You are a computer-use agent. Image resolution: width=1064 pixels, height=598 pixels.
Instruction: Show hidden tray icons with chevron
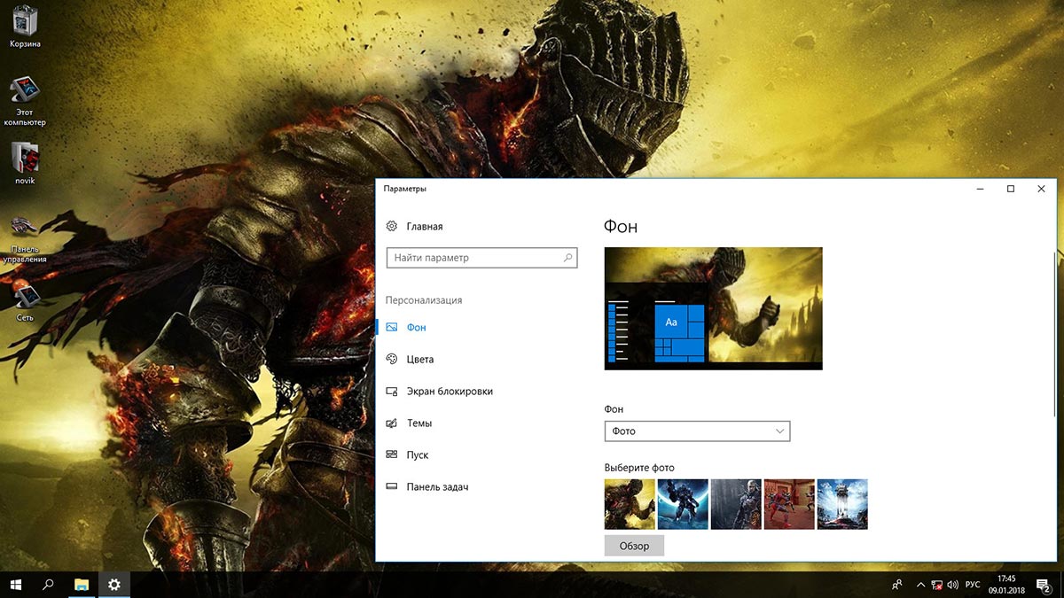[919, 585]
